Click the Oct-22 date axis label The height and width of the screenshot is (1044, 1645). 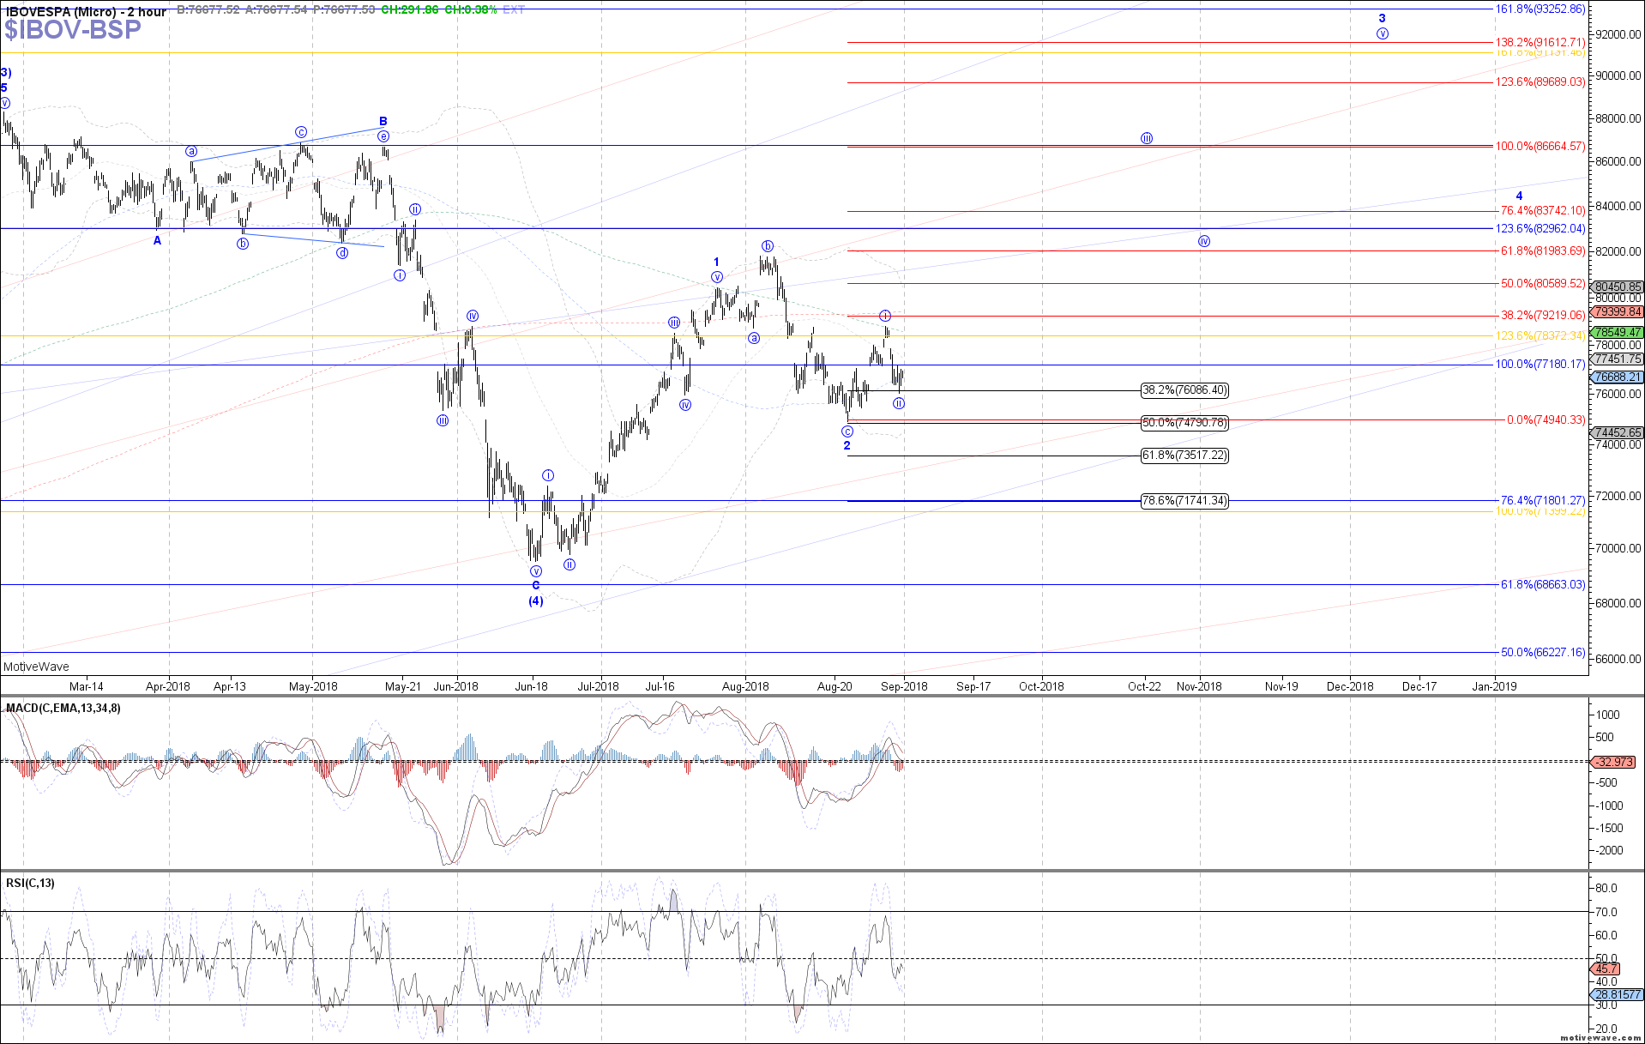click(x=1144, y=686)
